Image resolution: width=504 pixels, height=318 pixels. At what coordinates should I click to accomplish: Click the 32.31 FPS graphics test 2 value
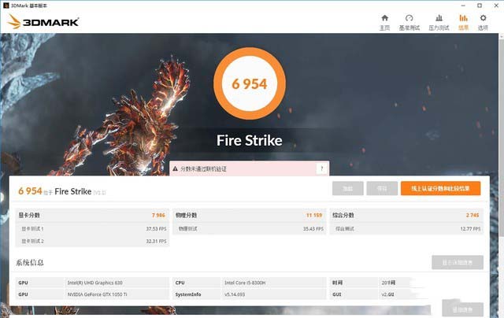coord(156,241)
